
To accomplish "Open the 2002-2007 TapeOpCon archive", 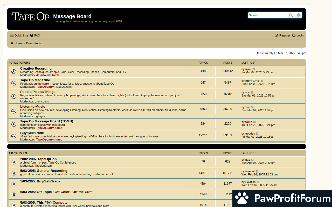I will coord(38,159).
